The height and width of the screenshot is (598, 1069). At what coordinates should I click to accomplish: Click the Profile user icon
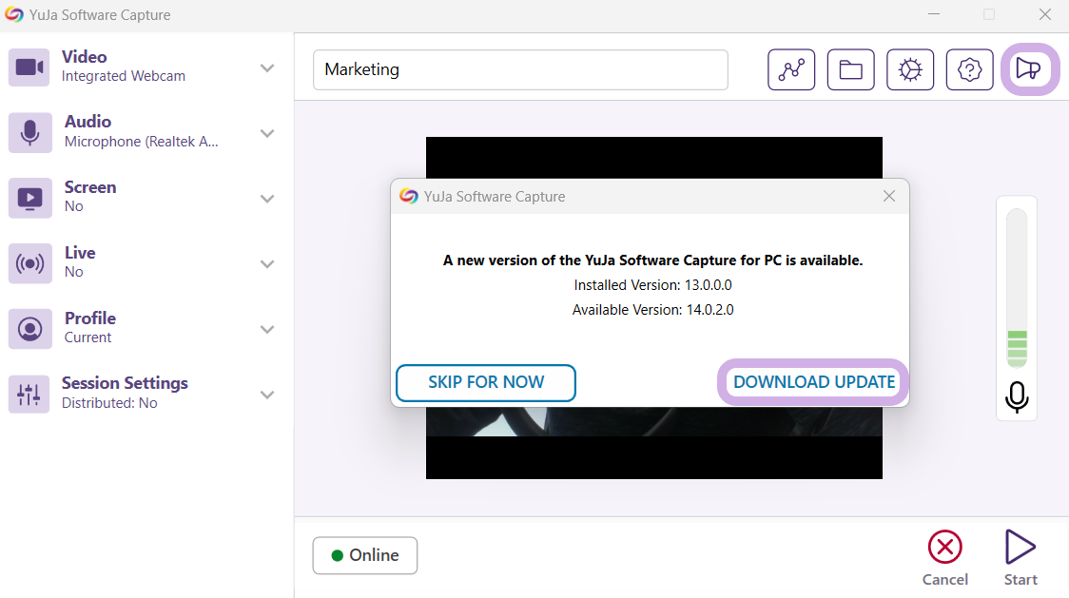pyautogui.click(x=29, y=329)
